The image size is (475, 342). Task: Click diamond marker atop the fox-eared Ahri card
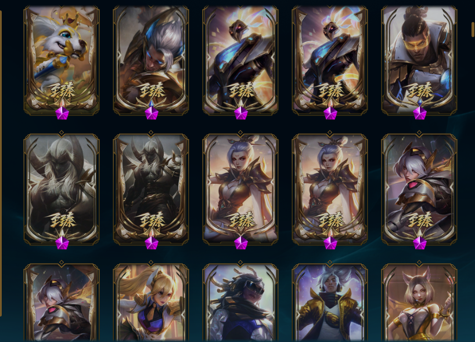pyautogui.click(x=419, y=263)
